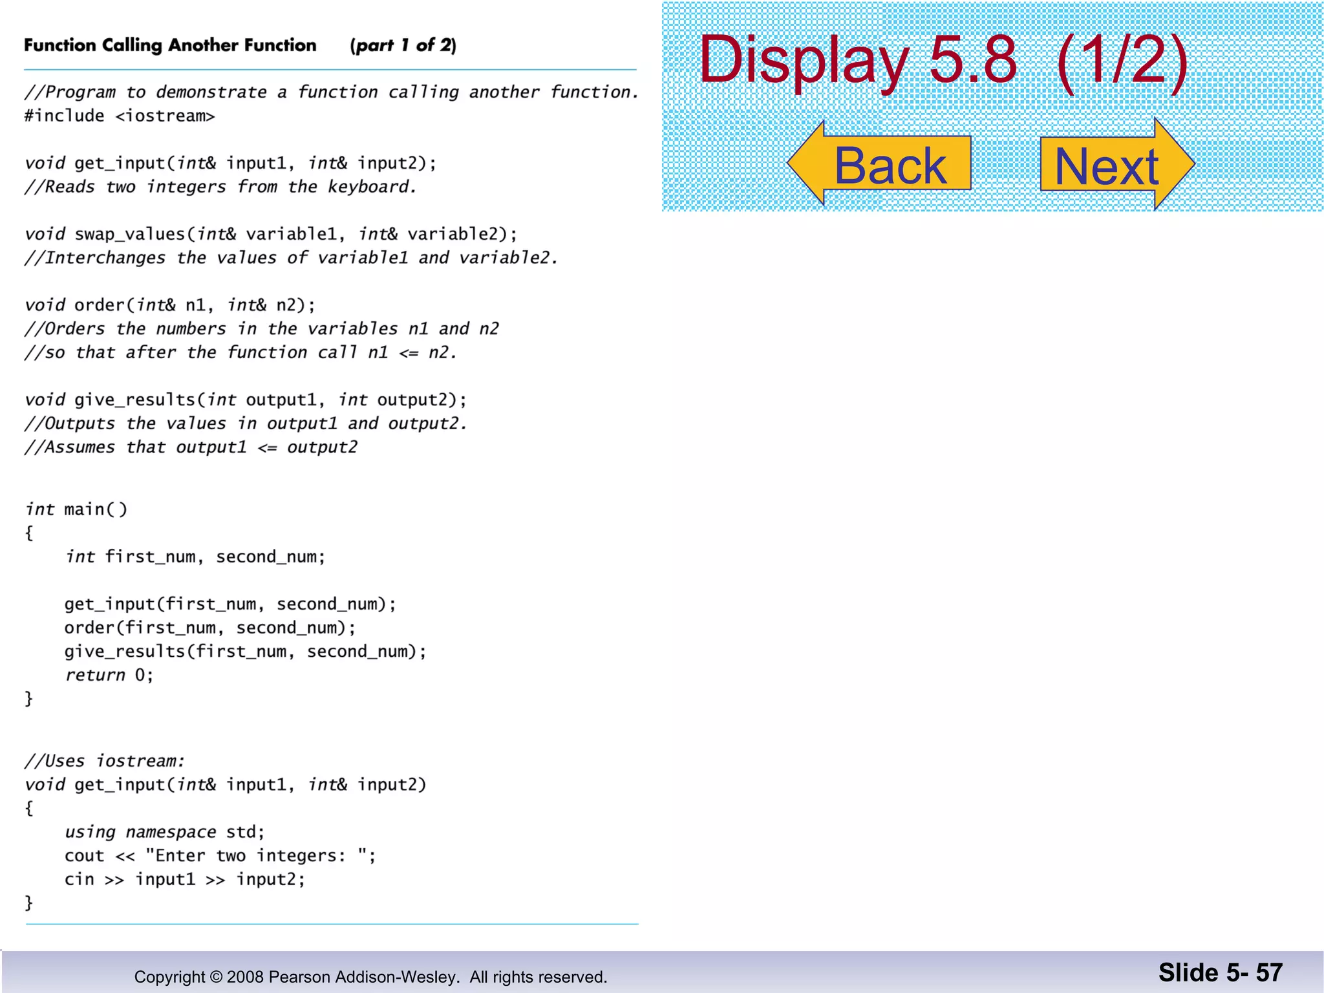
Task: Click the '//so that after the function call' comment
Action: 240,353
